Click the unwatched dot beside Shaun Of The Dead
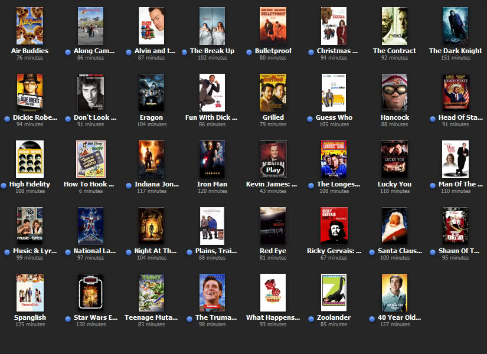Screen dimensions: 487x354 (x=433, y=253)
